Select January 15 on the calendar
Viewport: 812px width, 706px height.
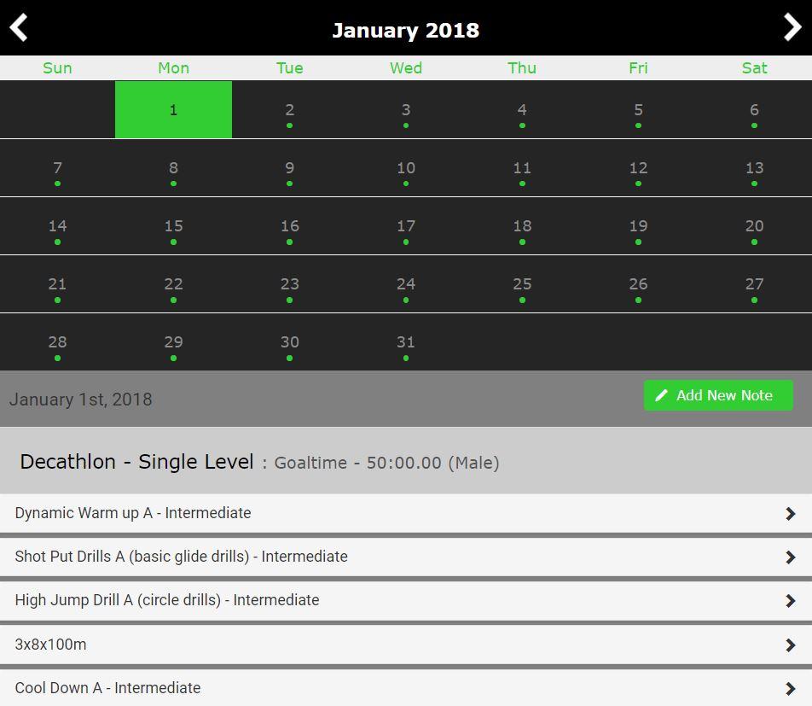coord(173,226)
